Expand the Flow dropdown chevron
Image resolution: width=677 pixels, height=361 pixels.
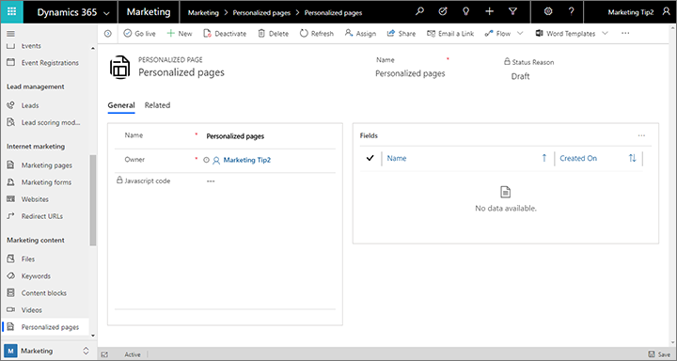pyautogui.click(x=520, y=33)
